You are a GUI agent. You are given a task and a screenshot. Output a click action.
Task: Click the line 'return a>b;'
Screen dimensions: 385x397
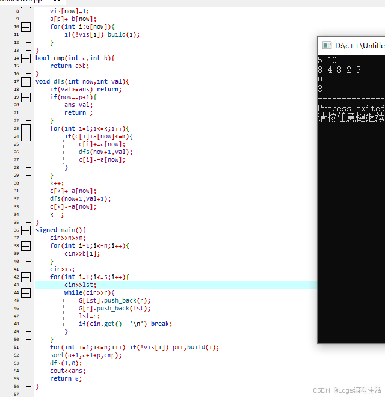(x=69, y=66)
